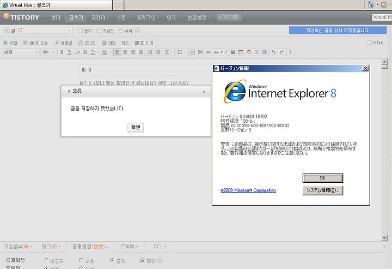The width and height of the screenshot is (392, 269).
Task: Open editor help question mark
Action: coord(290,52)
